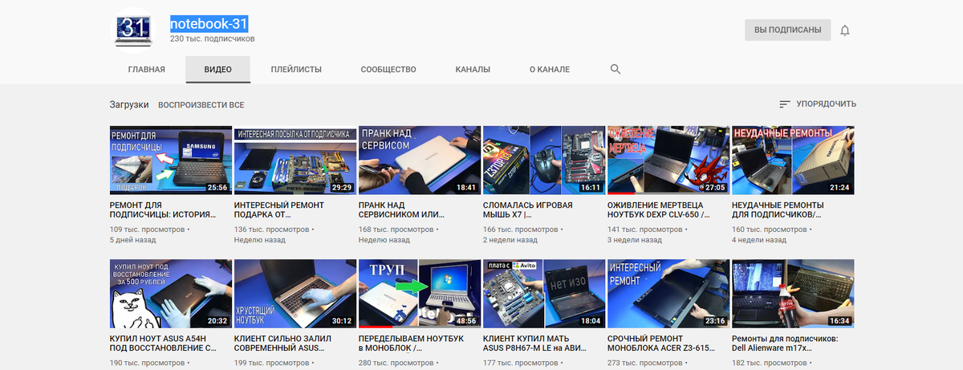Click title КУПИЛ НОУТ ASUS A54H

pos(163,344)
